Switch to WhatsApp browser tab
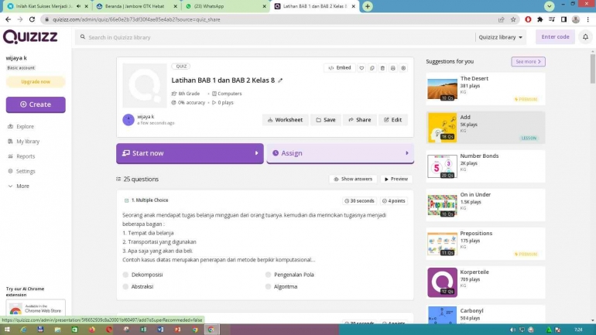 click(224, 6)
